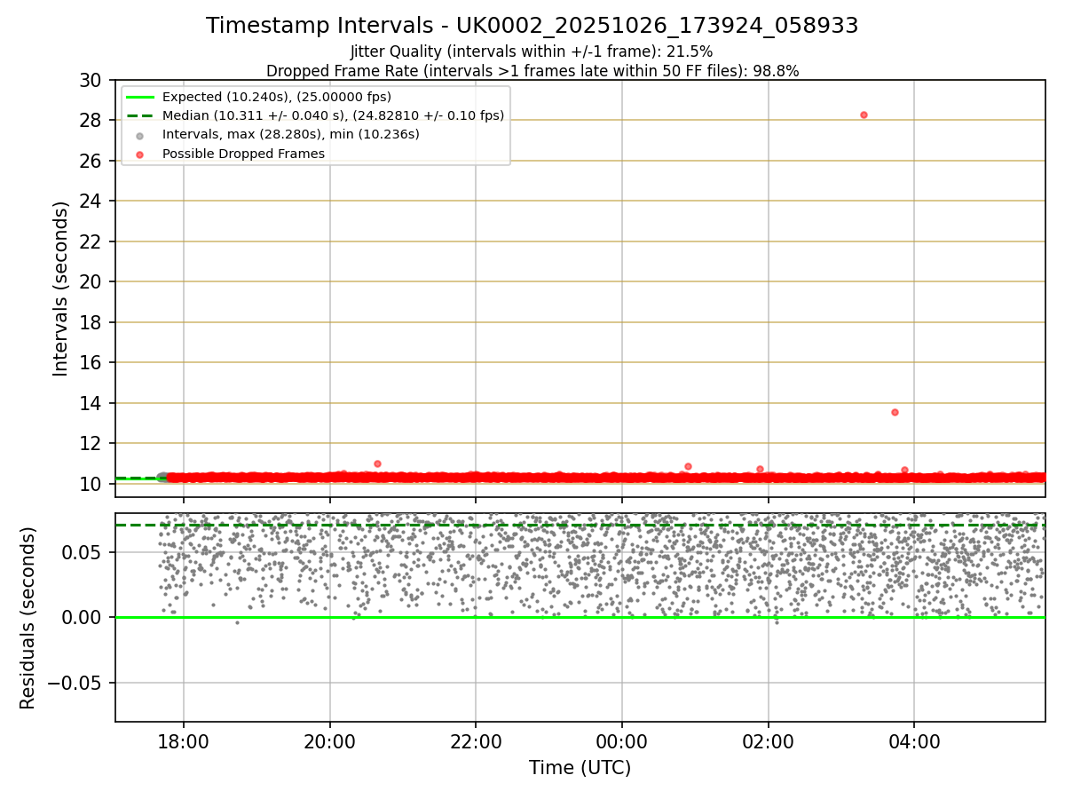The height and width of the screenshot is (799, 1065).
Task: Click the '04:00' x-axis tick label
Action: point(914,741)
